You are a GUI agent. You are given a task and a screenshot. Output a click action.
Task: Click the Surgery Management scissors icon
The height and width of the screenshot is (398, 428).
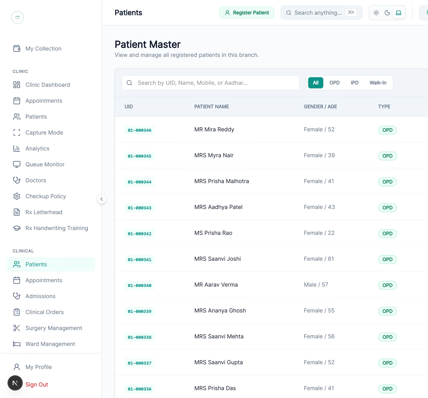[17, 328]
